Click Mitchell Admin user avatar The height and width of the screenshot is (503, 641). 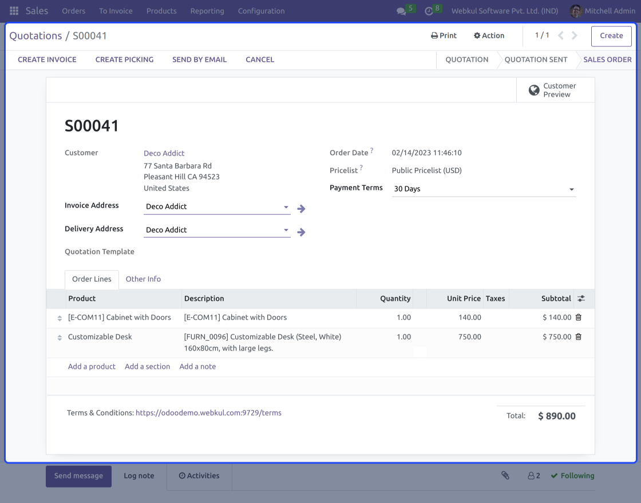576,11
